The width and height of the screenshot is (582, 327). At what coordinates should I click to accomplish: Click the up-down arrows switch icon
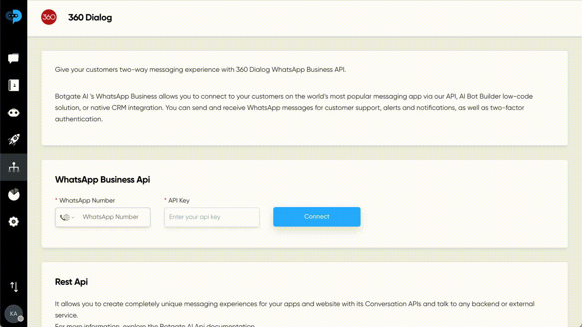(14, 287)
